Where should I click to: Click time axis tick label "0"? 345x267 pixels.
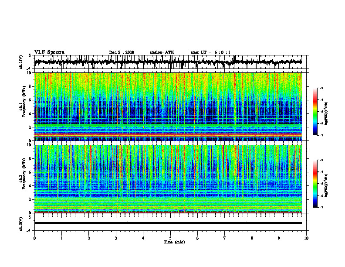34,238
